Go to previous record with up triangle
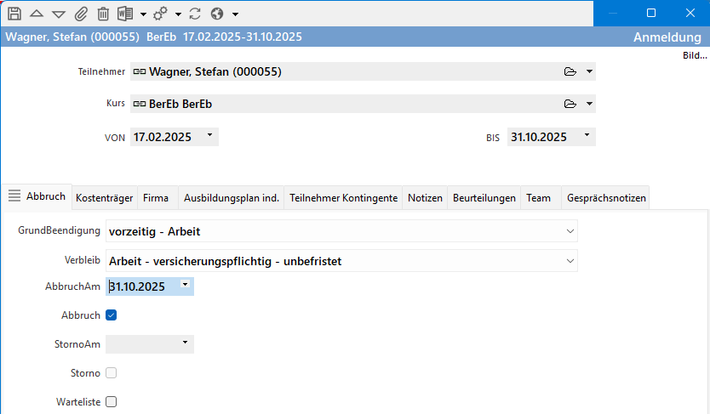Viewport: 710px width, 414px height. point(37,14)
